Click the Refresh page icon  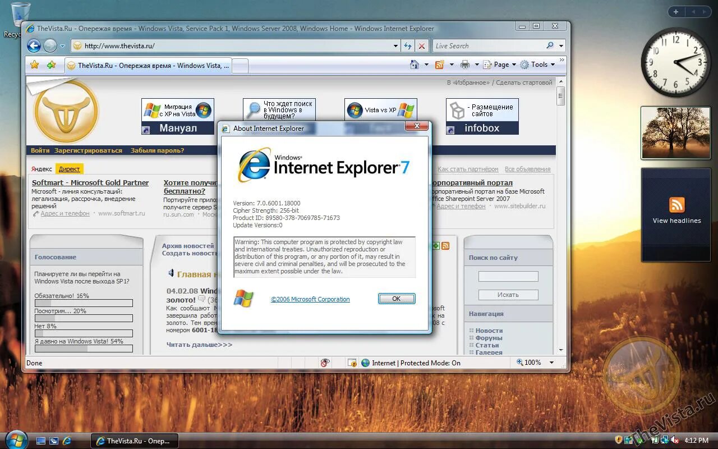click(408, 46)
